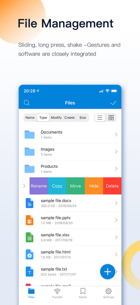Switch to list view layout

(100, 117)
